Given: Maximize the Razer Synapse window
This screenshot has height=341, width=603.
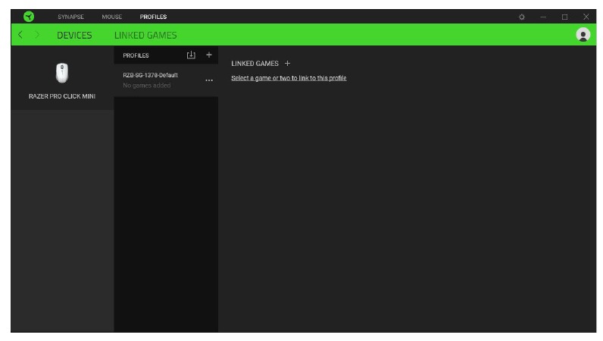Looking at the screenshot, I should [x=564, y=17].
